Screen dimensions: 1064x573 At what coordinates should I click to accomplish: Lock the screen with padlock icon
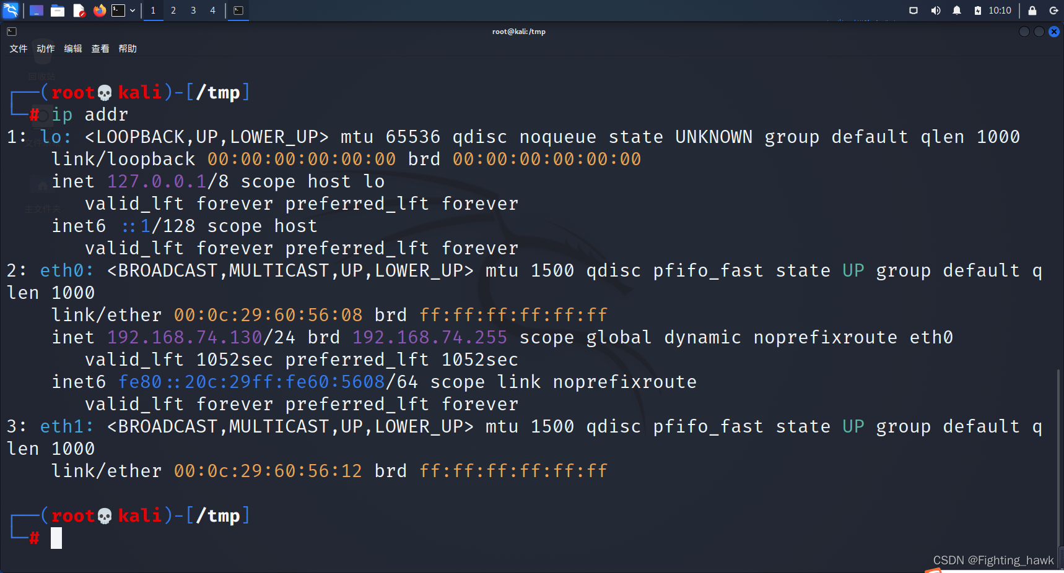click(1032, 11)
